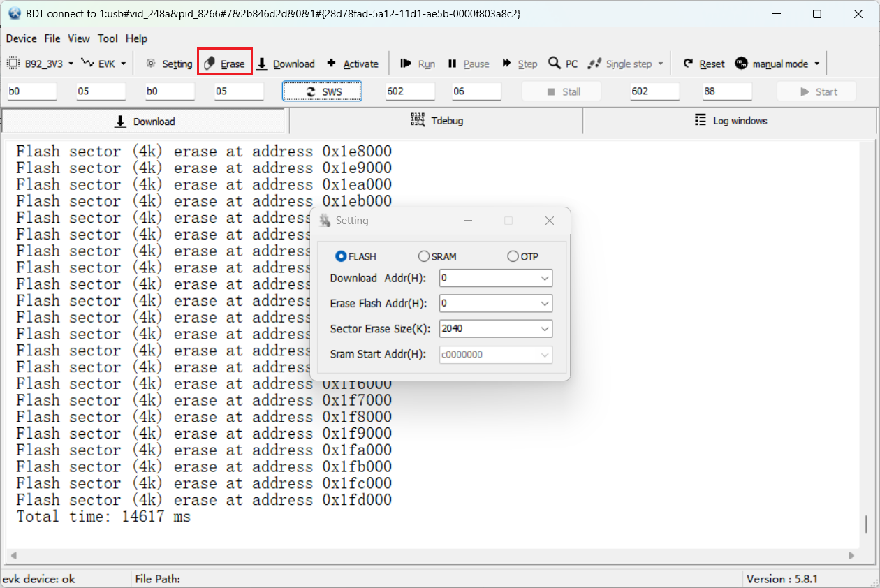
Task: Click log line with address 0x1e8000
Action: pyautogui.click(x=204, y=151)
